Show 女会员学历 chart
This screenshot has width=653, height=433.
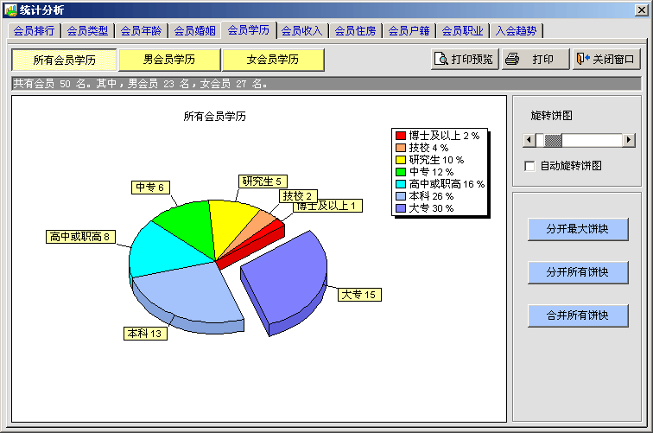point(273,60)
